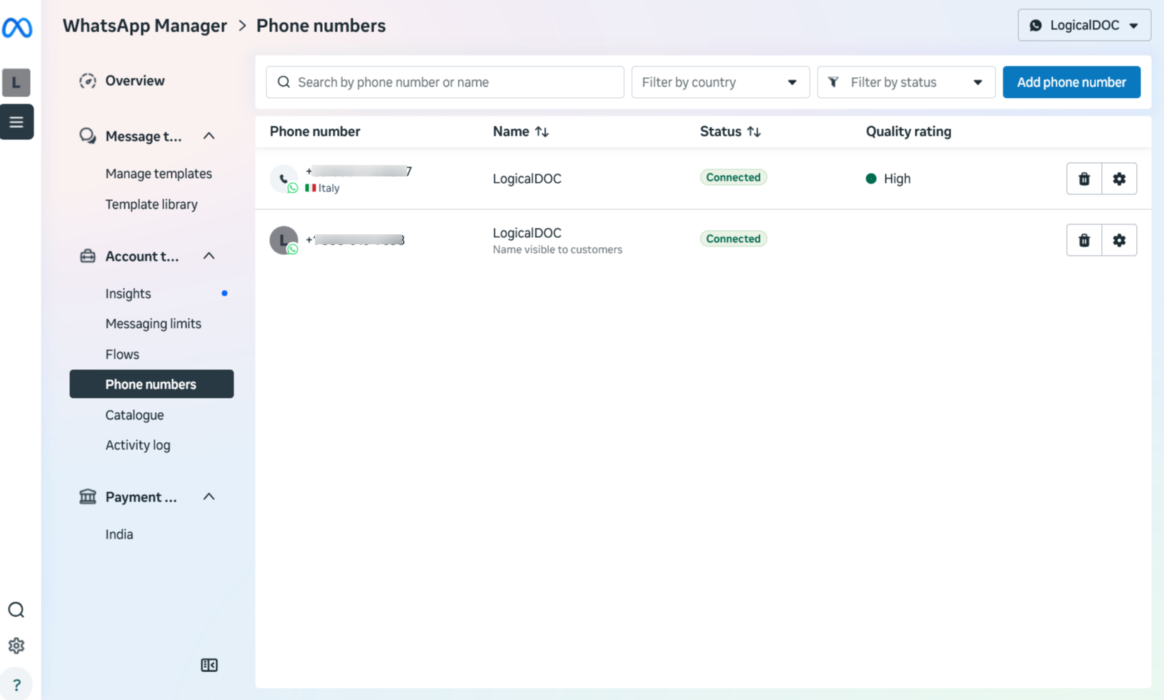Sort by Status column arrows
The image size is (1164, 700).
(x=754, y=131)
